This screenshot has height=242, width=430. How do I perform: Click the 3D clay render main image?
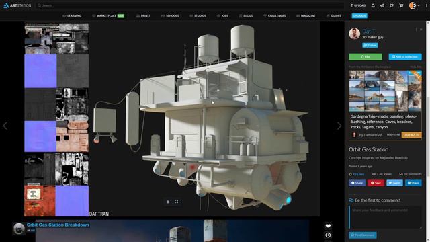[x=204, y=118]
